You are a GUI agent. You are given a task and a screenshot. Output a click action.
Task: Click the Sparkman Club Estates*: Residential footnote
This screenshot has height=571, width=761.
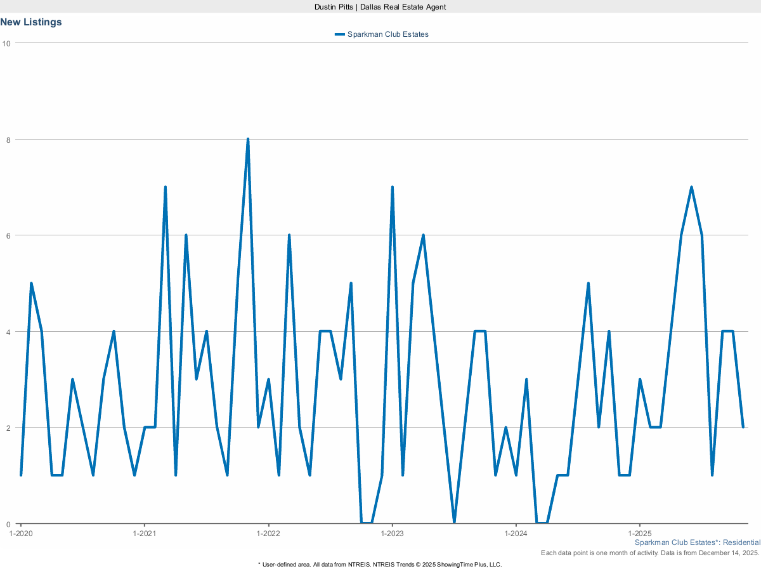tap(697, 543)
